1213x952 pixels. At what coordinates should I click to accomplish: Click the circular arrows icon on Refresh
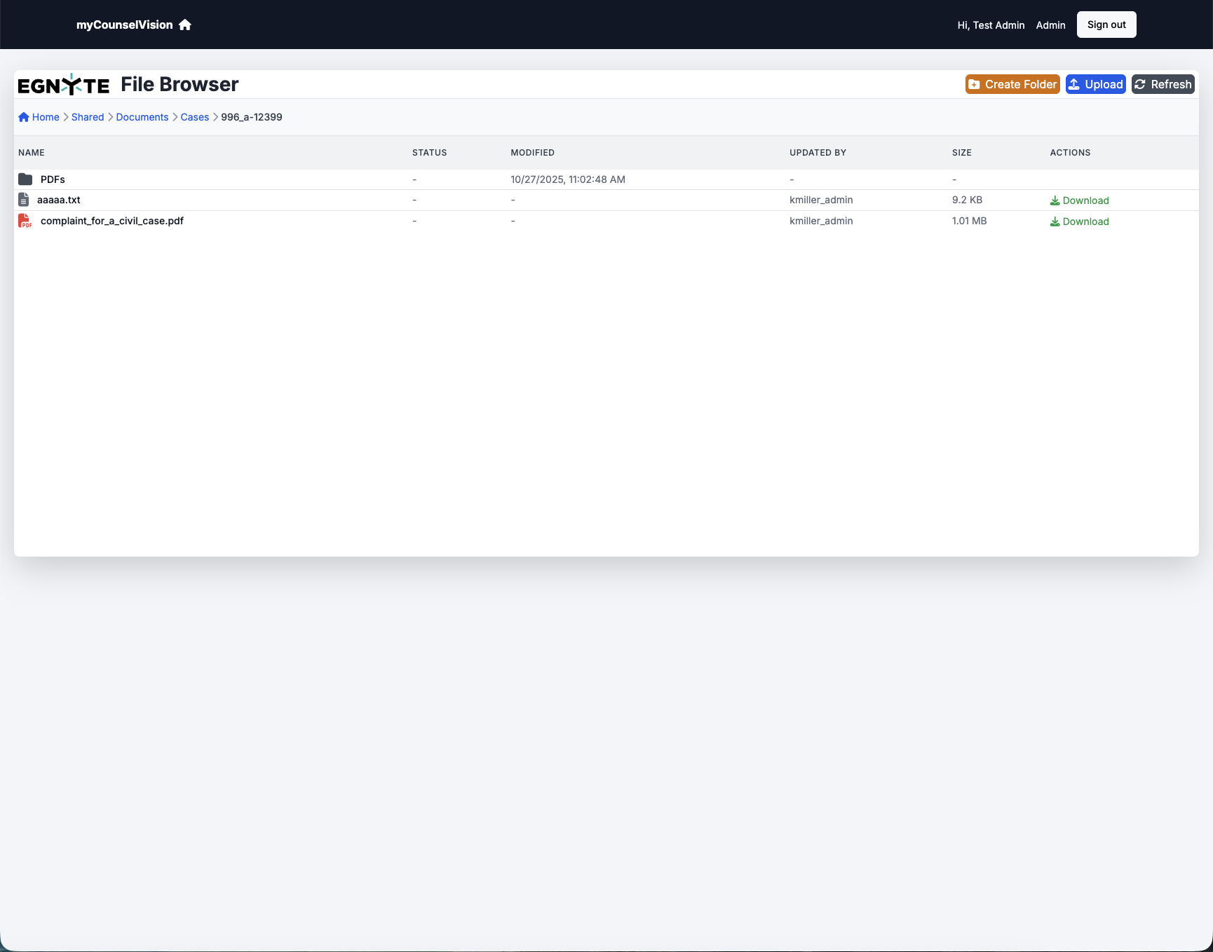click(1141, 84)
